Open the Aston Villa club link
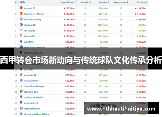This screenshot has height=117, width=162. 30,36
